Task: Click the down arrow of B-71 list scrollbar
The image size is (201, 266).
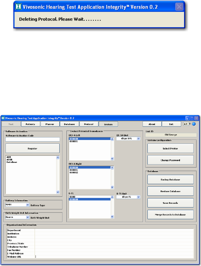Action: click(112, 217)
